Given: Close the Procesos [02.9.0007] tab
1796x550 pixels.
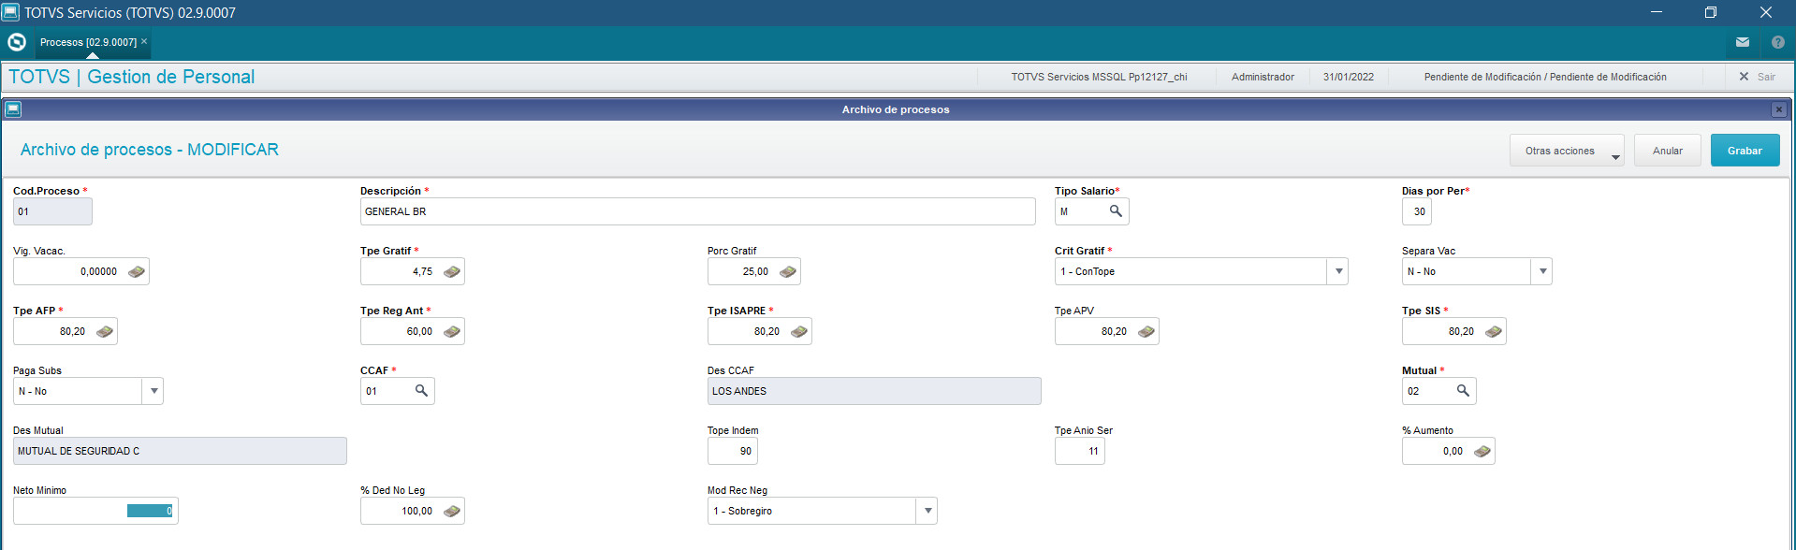Looking at the screenshot, I should pos(144,41).
